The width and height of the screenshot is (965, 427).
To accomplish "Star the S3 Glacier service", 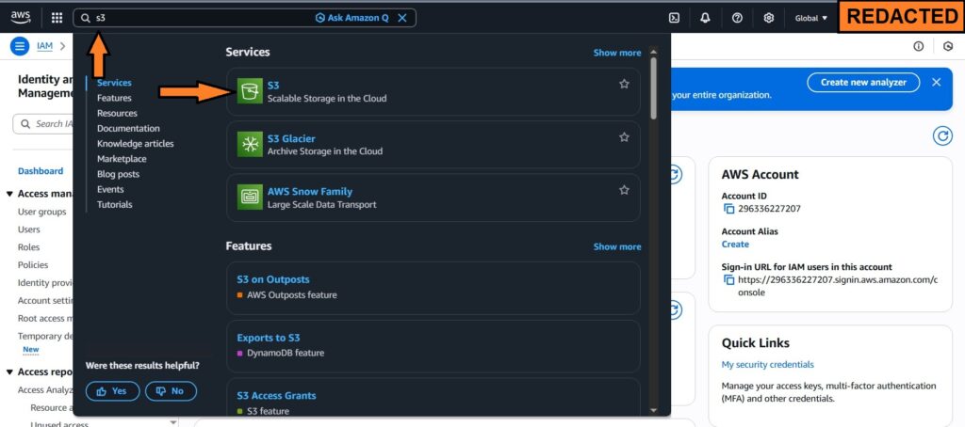I will click(x=624, y=137).
